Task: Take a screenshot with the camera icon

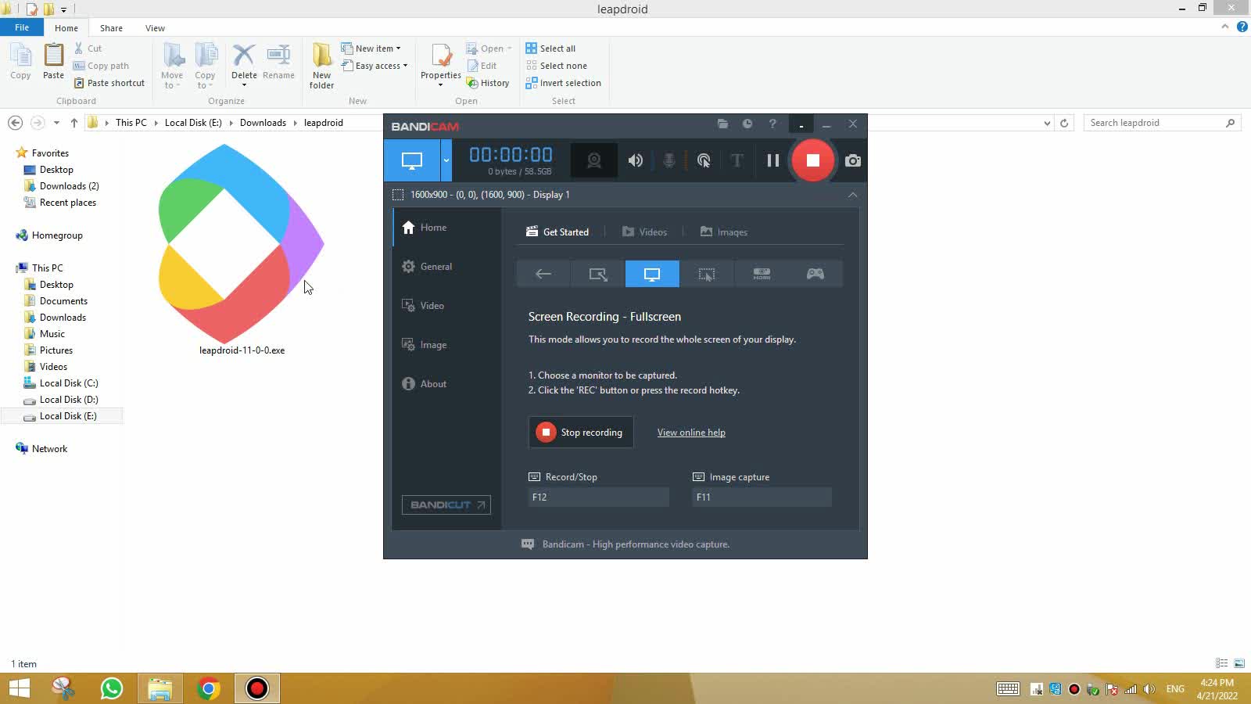Action: 853,160
